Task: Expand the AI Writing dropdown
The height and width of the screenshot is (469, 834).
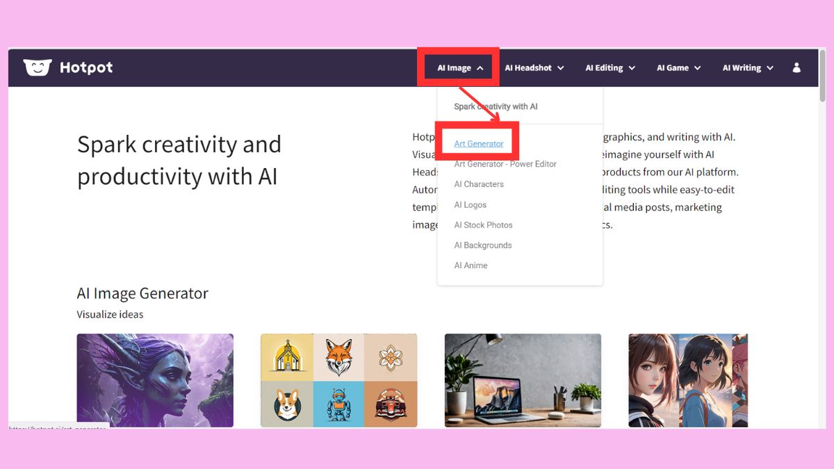Action: pos(748,68)
